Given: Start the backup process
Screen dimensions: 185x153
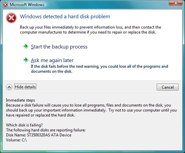Looking at the screenshot, I should pyautogui.click(x=59, y=47).
